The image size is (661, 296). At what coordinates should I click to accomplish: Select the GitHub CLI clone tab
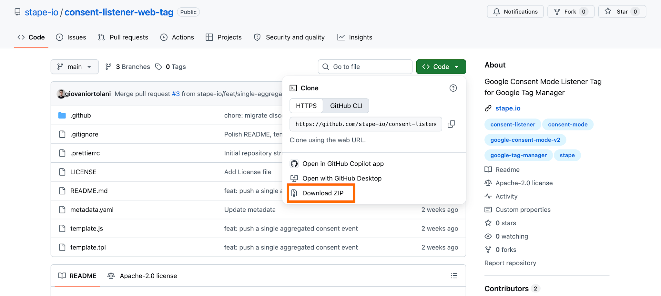[x=346, y=106]
